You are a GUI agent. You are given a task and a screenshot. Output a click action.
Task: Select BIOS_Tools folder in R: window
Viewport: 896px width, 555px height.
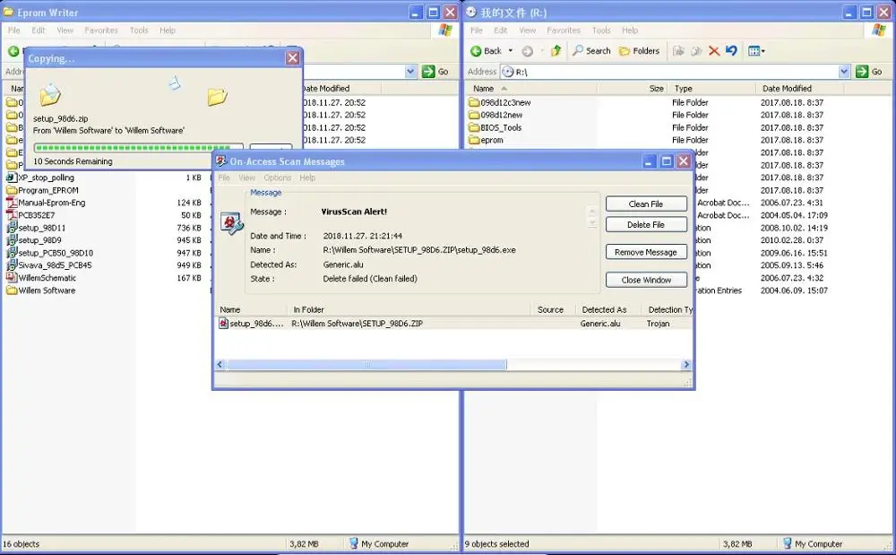click(495, 128)
